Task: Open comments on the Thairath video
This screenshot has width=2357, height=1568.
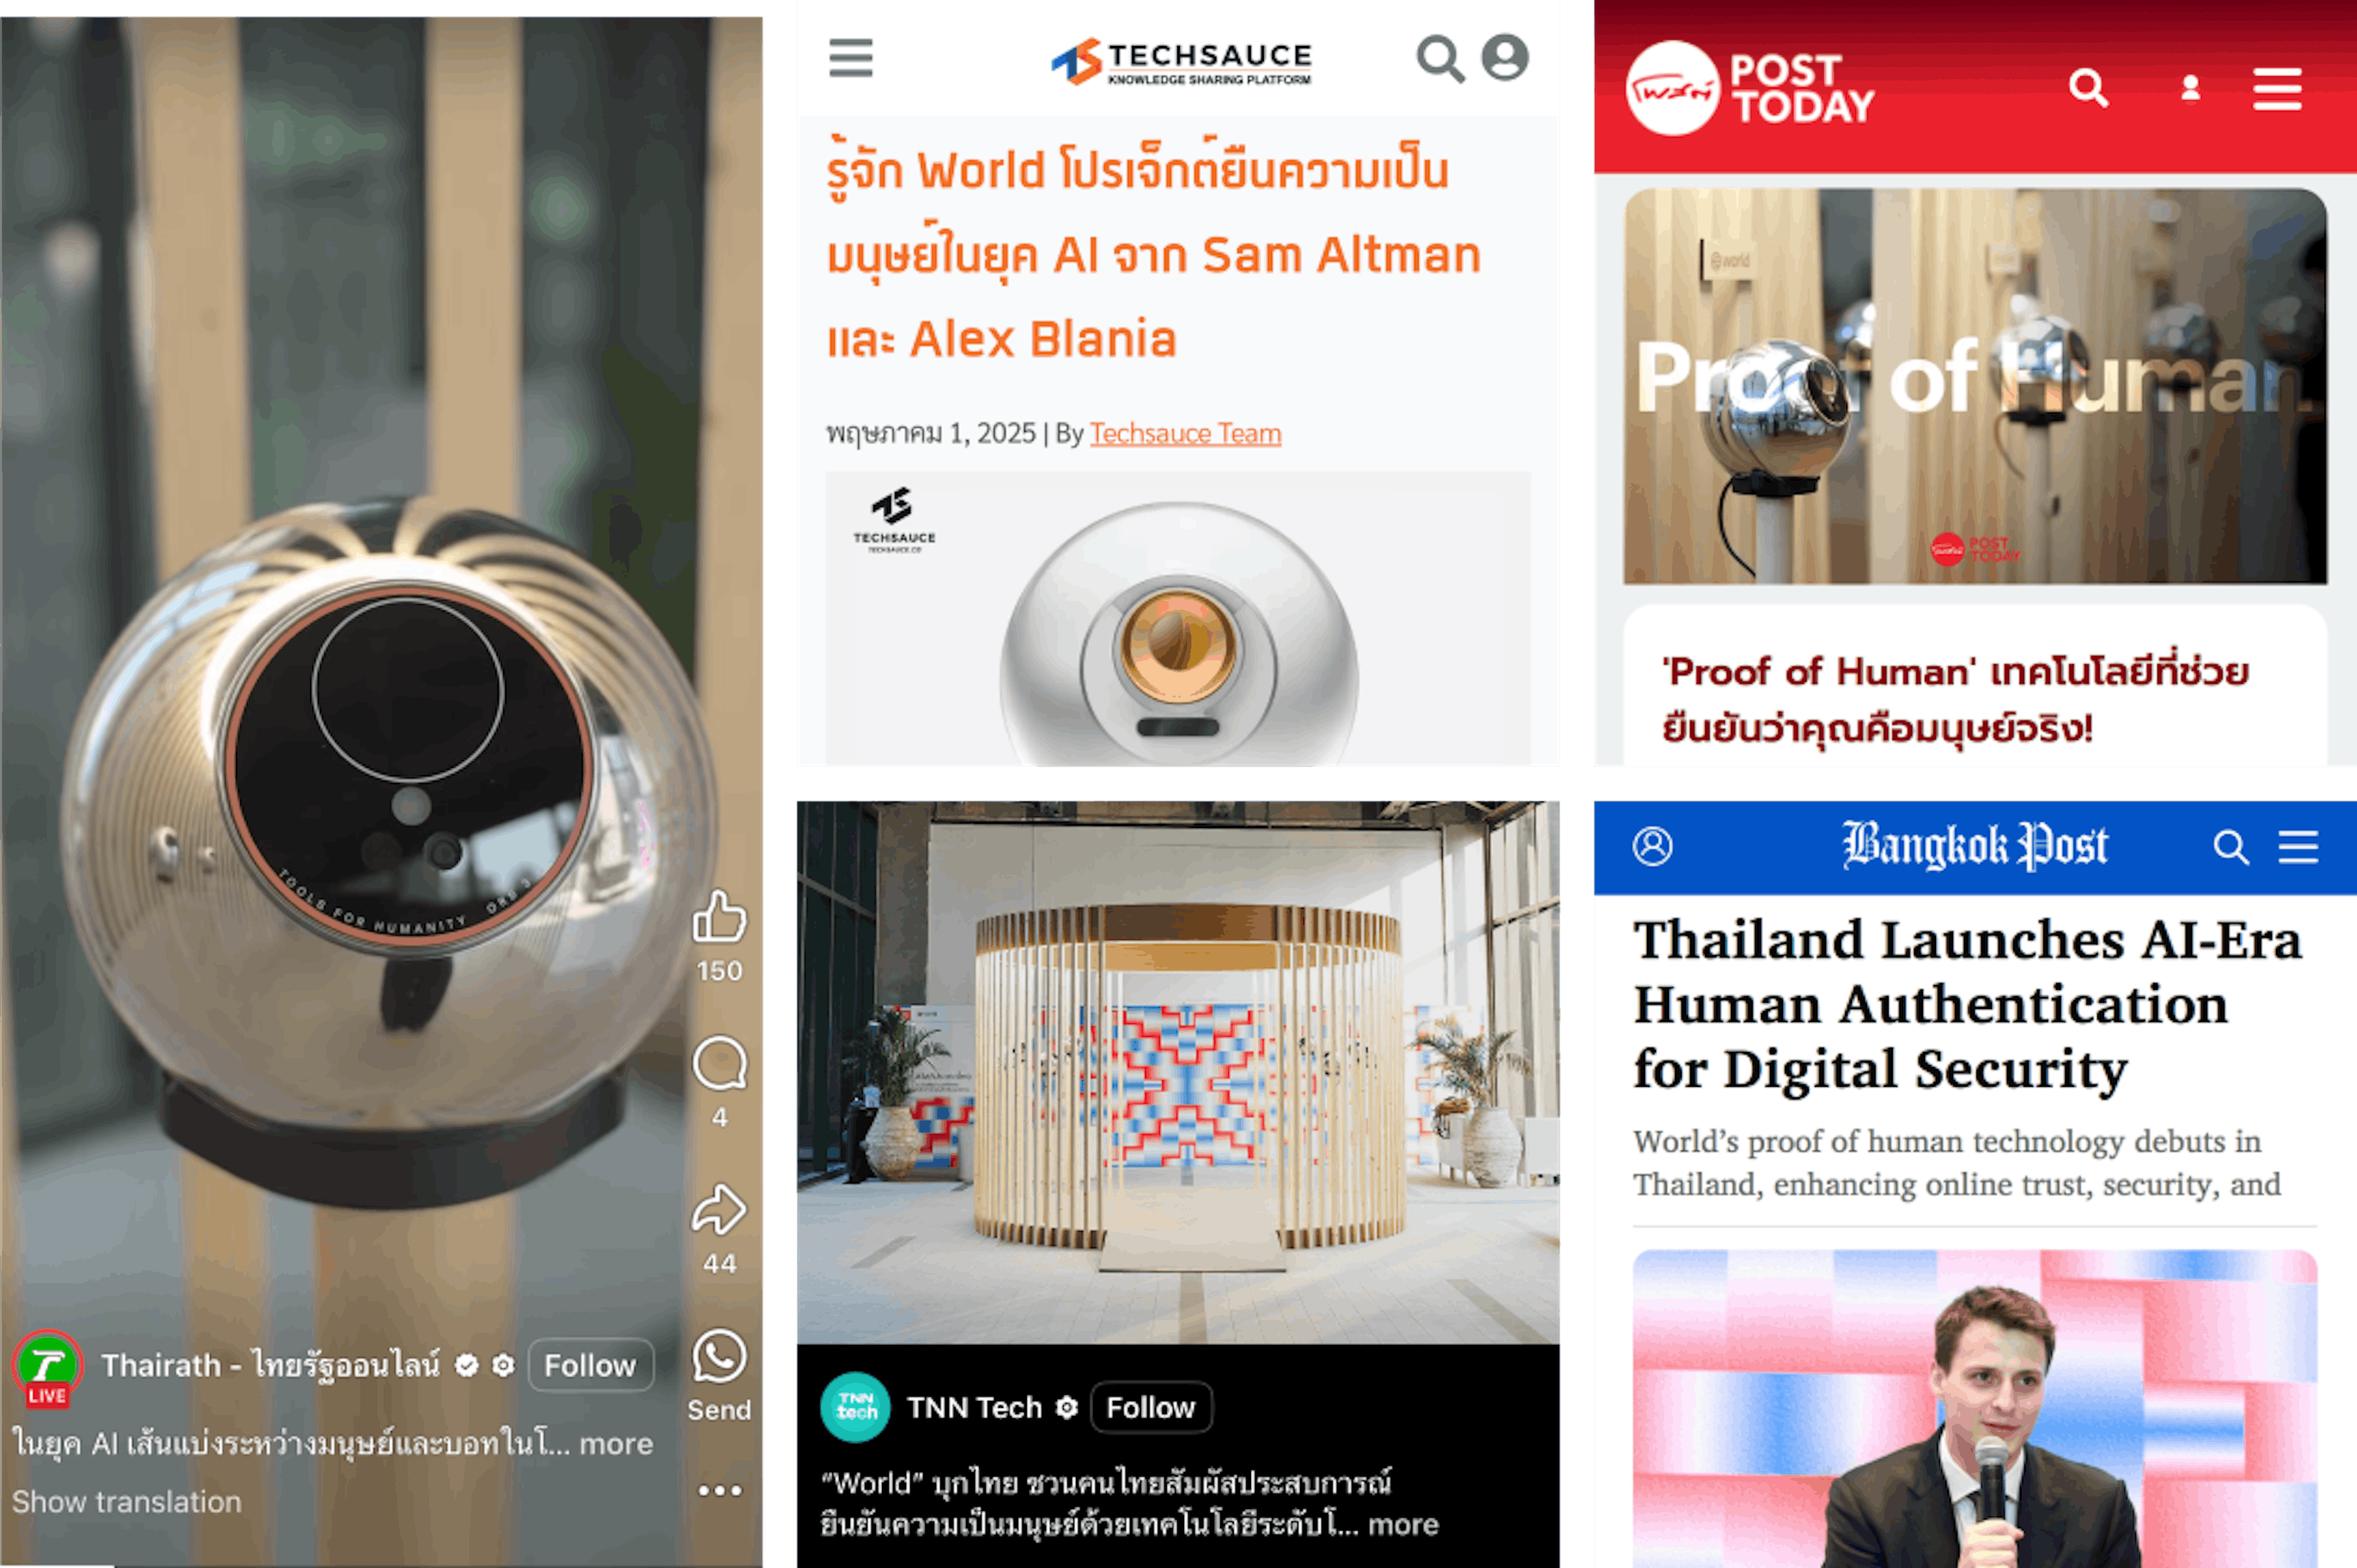Action: pyautogui.click(x=720, y=1064)
